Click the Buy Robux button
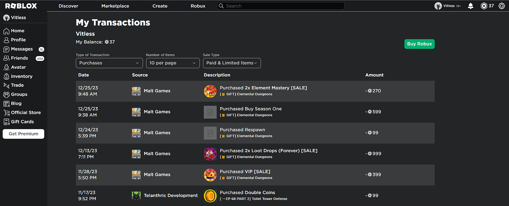The width and height of the screenshot is (509, 206). point(419,44)
